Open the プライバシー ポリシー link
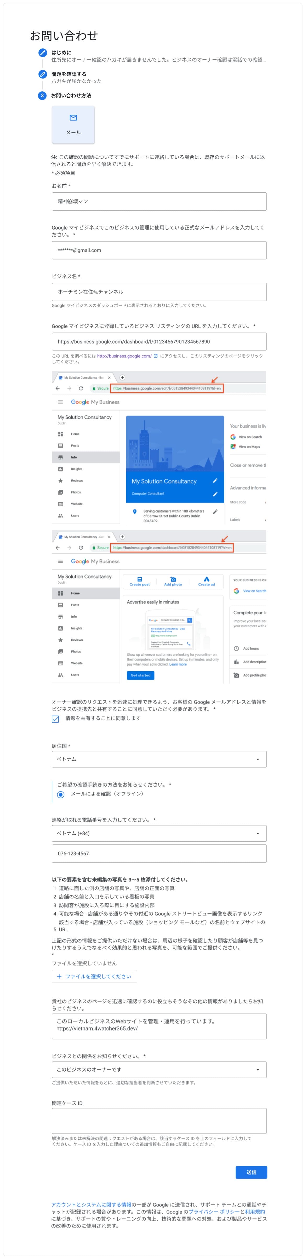 coord(214,1213)
